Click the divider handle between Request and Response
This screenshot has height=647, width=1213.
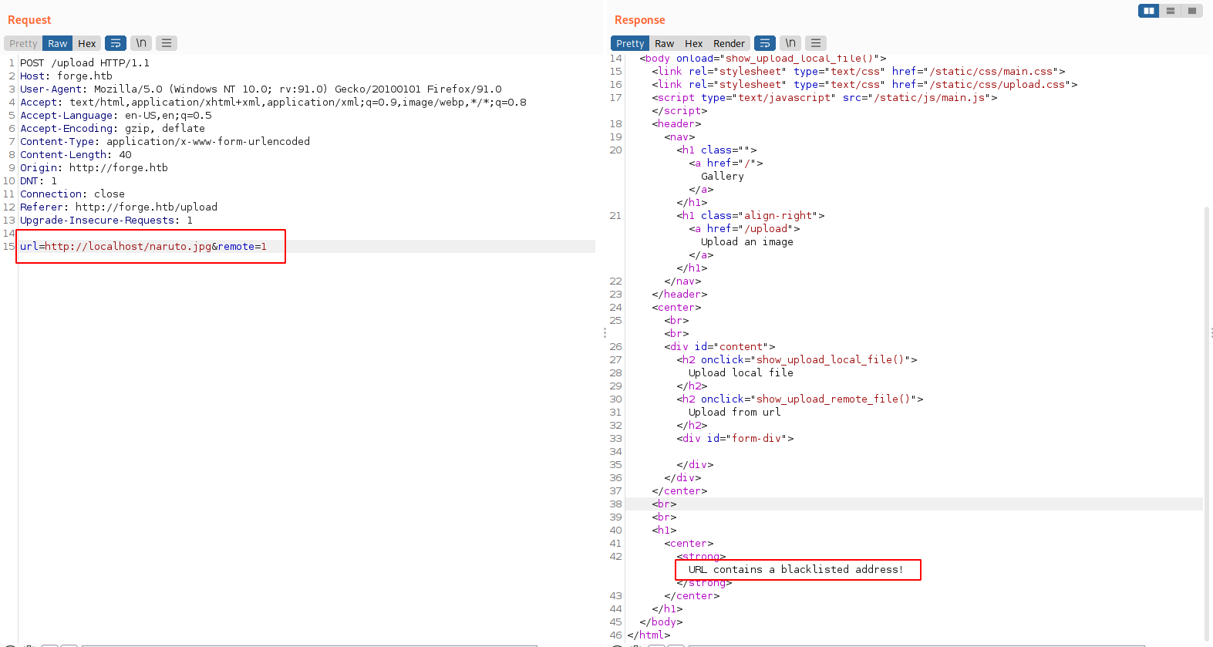click(605, 333)
